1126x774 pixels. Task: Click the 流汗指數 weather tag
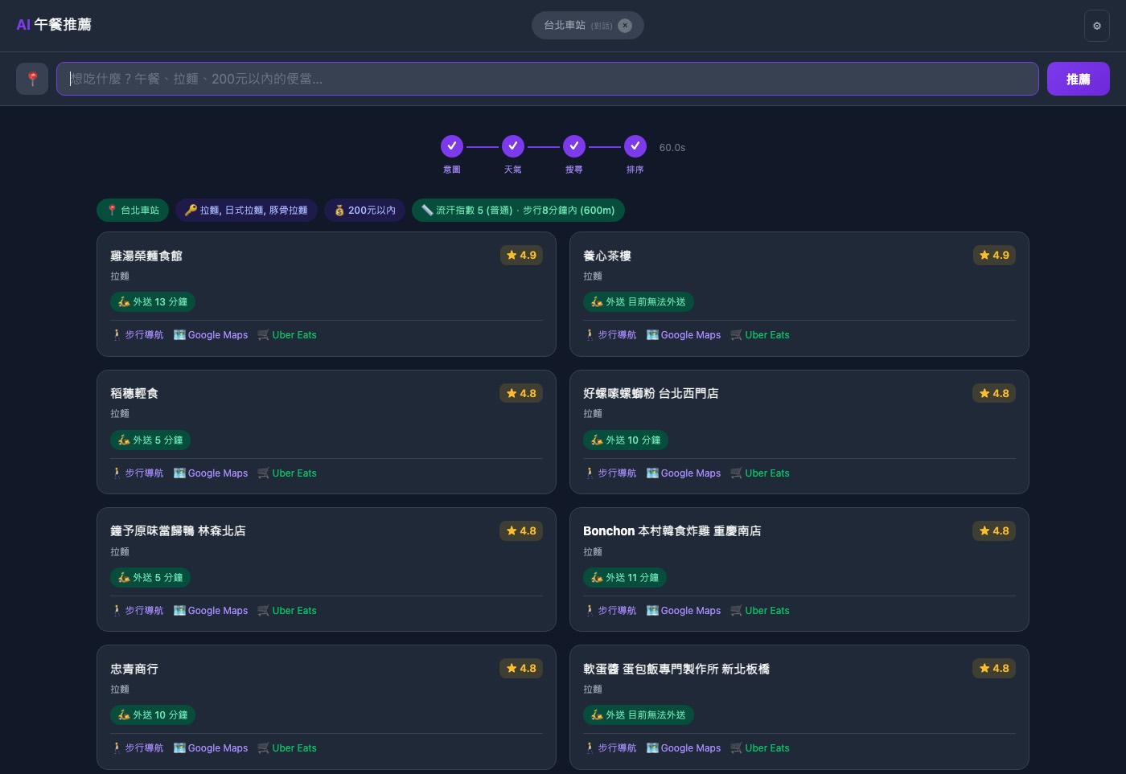(518, 210)
